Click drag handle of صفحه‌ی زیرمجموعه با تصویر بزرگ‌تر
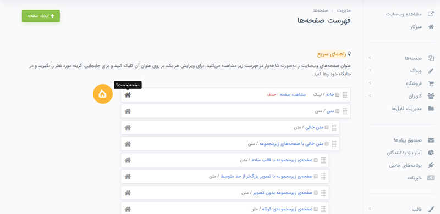The height and width of the screenshot is (214, 440). [x=323, y=176]
